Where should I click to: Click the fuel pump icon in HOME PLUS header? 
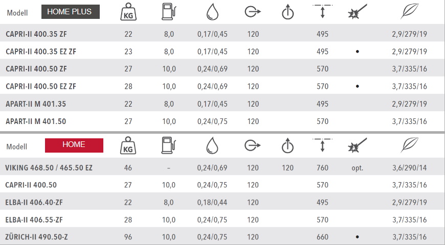[169, 12]
